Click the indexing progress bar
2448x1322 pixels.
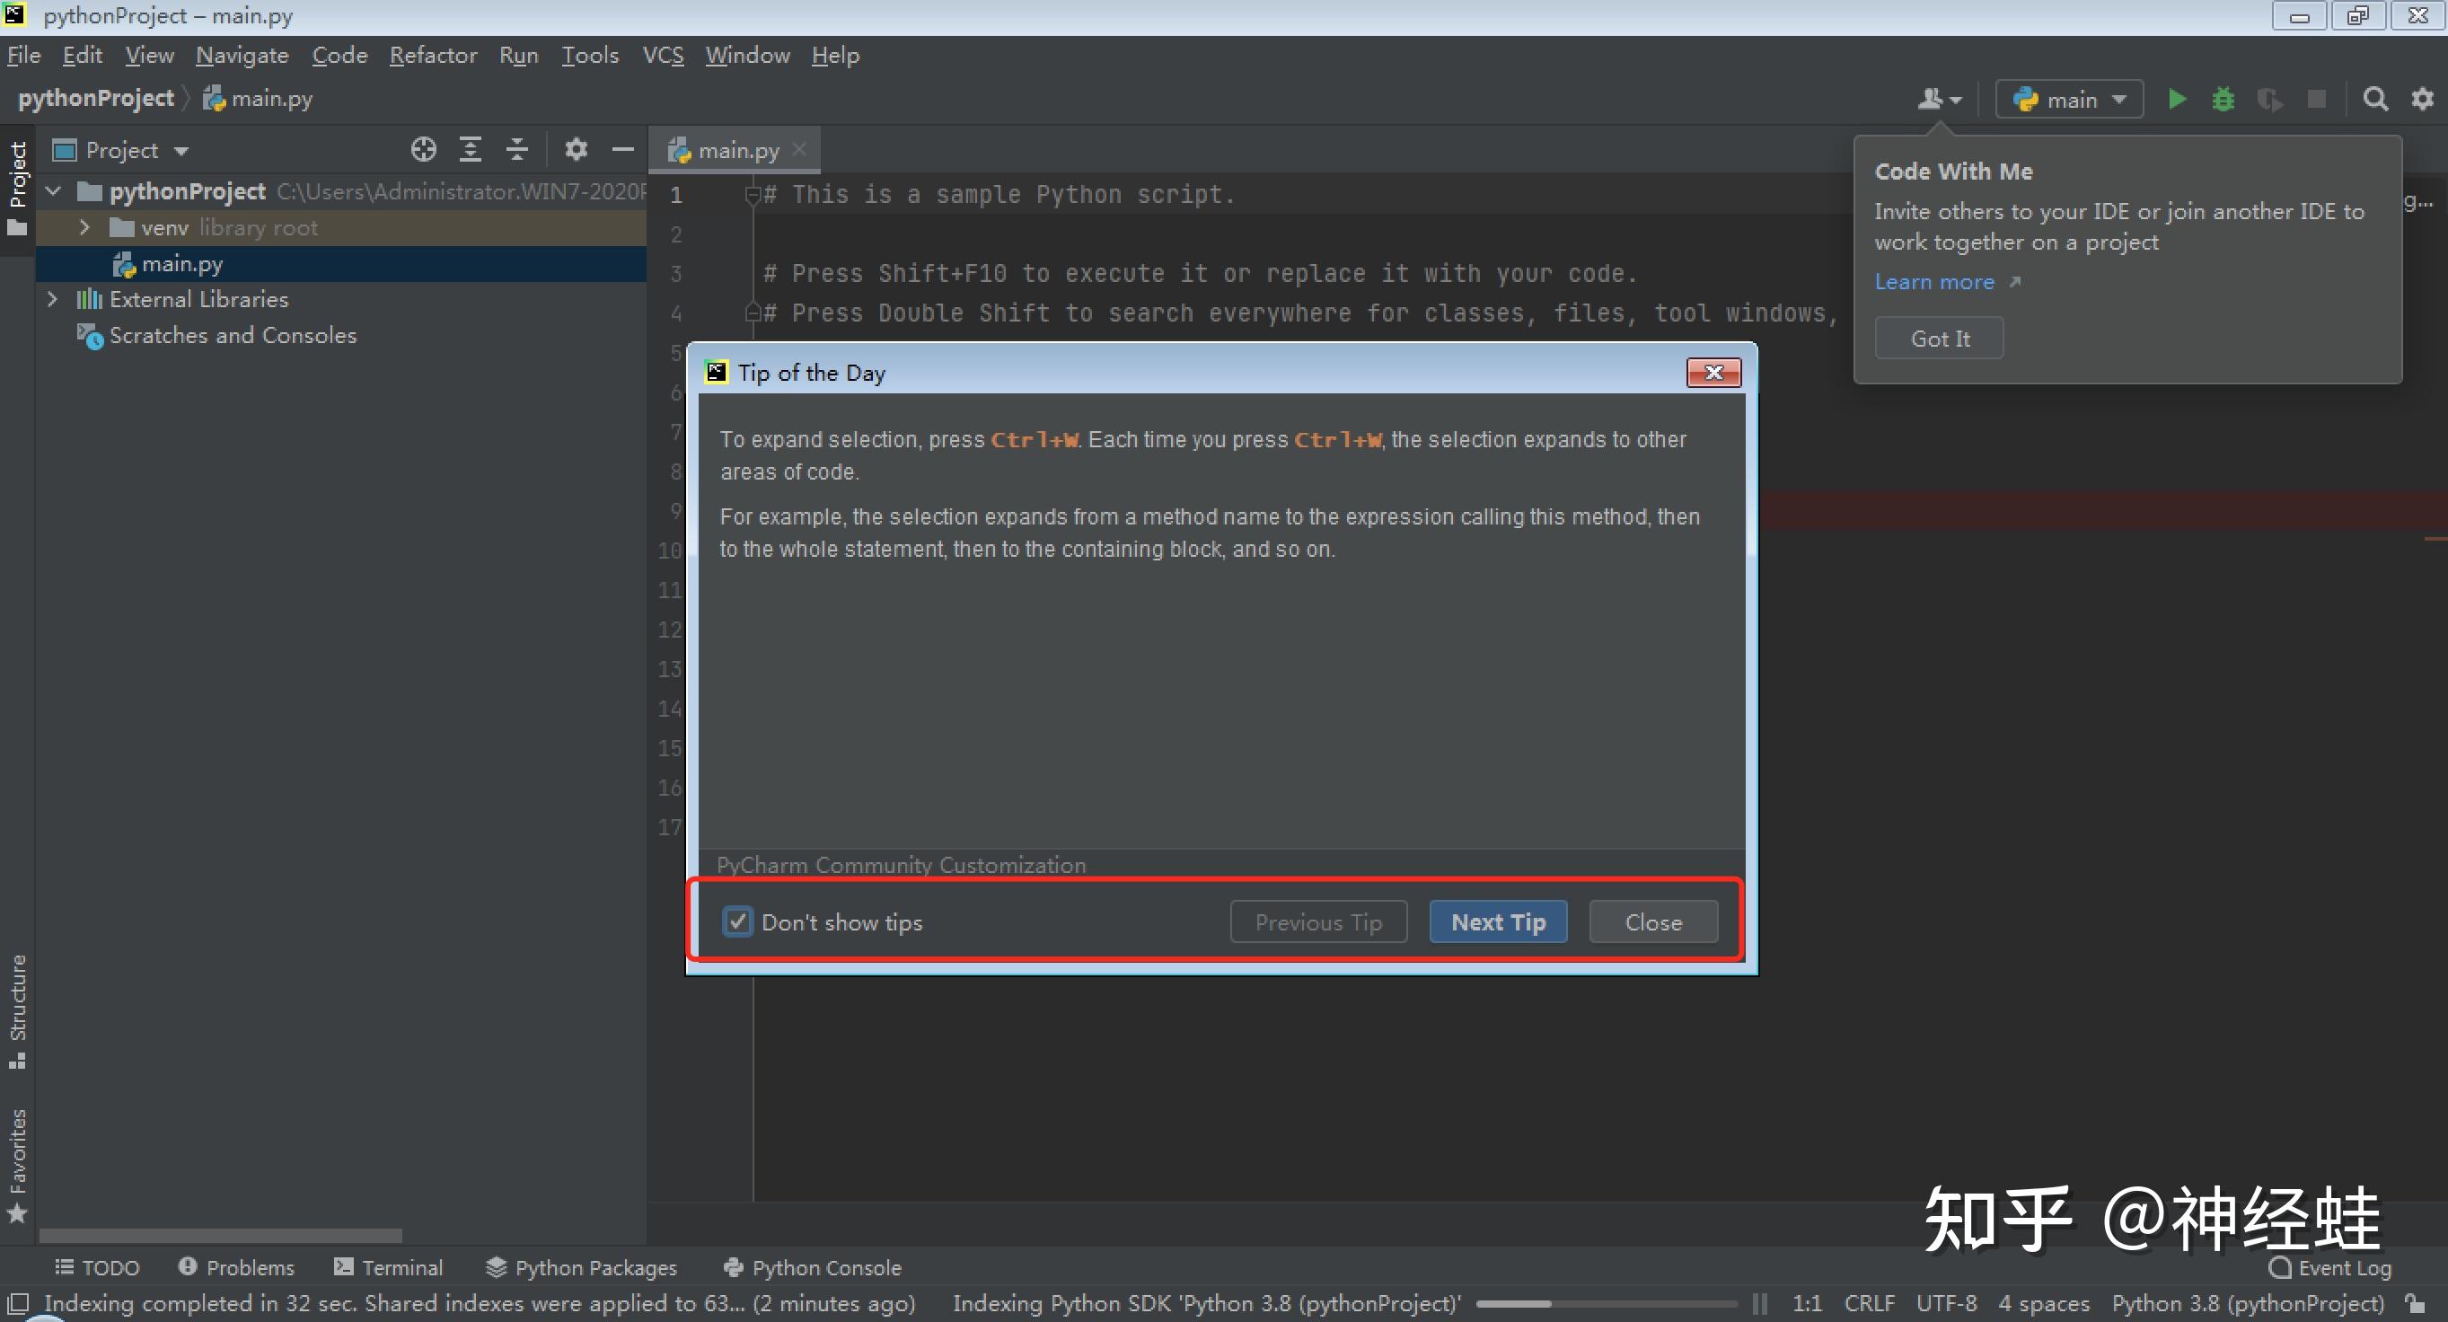[1606, 1303]
